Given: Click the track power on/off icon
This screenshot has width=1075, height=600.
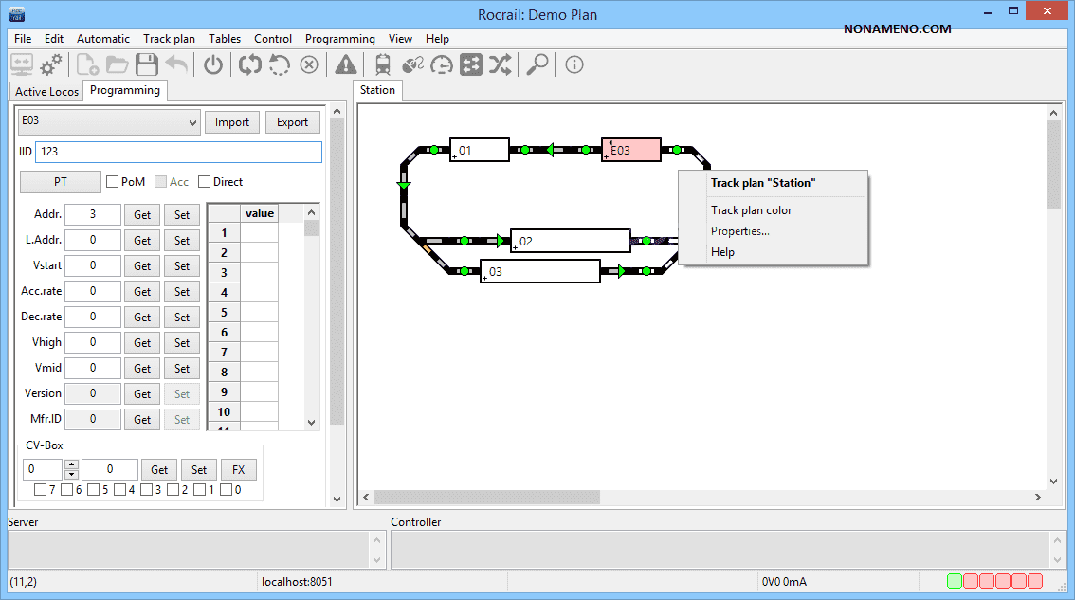Looking at the screenshot, I should 213,64.
